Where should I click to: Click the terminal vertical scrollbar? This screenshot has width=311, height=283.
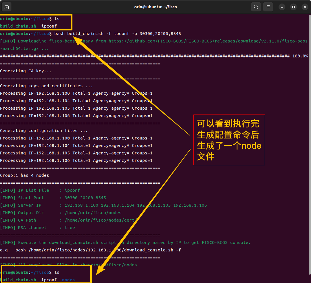coord(310,145)
